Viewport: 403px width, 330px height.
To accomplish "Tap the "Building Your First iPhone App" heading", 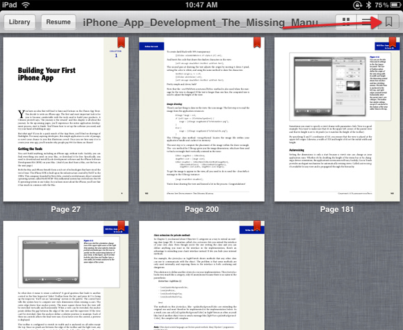I will click(x=47, y=74).
